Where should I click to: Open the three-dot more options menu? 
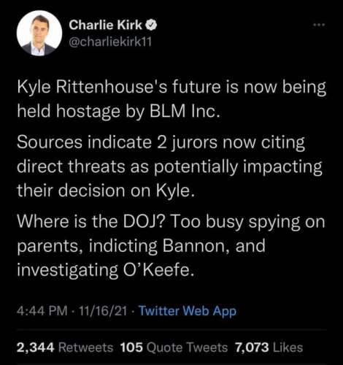tap(319, 25)
